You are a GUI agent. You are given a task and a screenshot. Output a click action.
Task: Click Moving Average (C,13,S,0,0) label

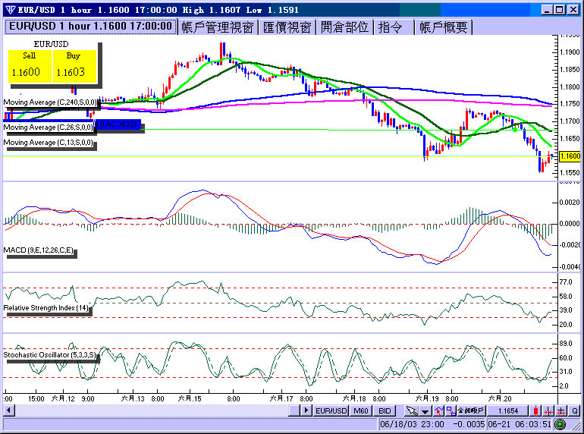click(x=48, y=143)
